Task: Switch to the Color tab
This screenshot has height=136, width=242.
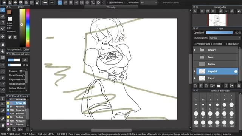Action: tap(26, 49)
